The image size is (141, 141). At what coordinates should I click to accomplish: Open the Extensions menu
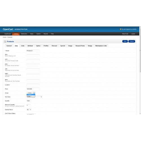(x=24, y=34)
